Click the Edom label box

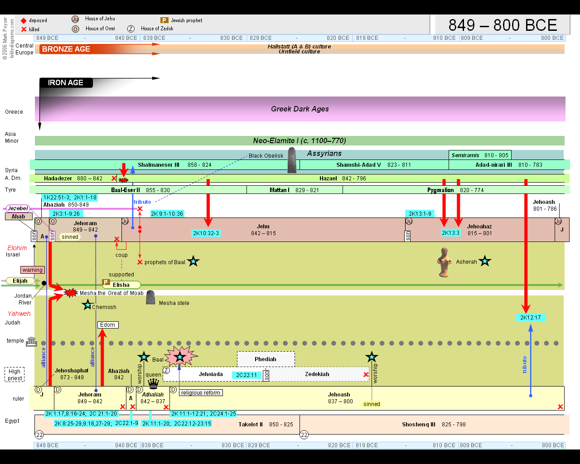[108, 325]
